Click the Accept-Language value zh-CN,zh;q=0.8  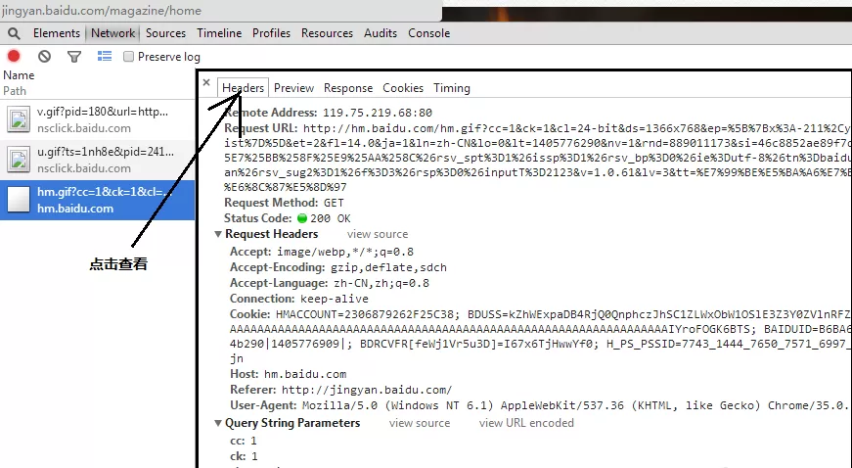pos(381,284)
